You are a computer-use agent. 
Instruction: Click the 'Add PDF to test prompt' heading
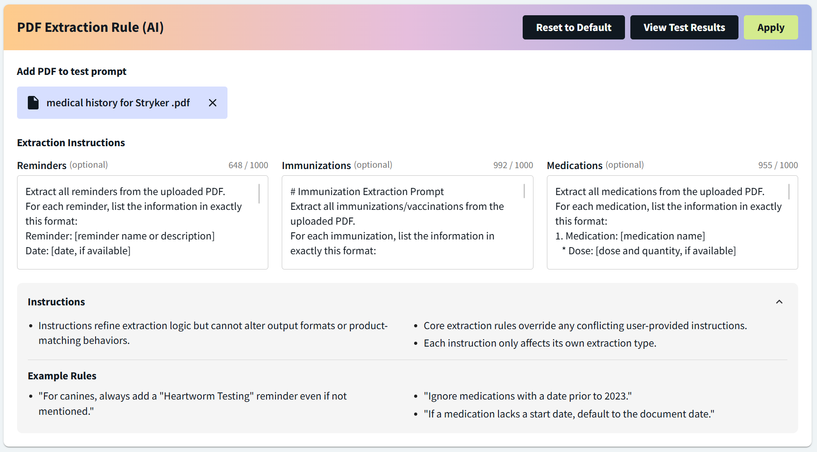[72, 71]
